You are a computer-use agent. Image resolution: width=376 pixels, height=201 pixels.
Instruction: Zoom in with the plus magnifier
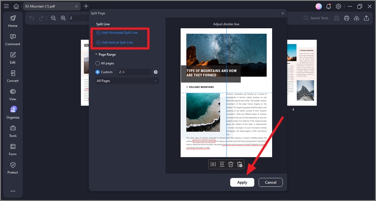click(63, 18)
